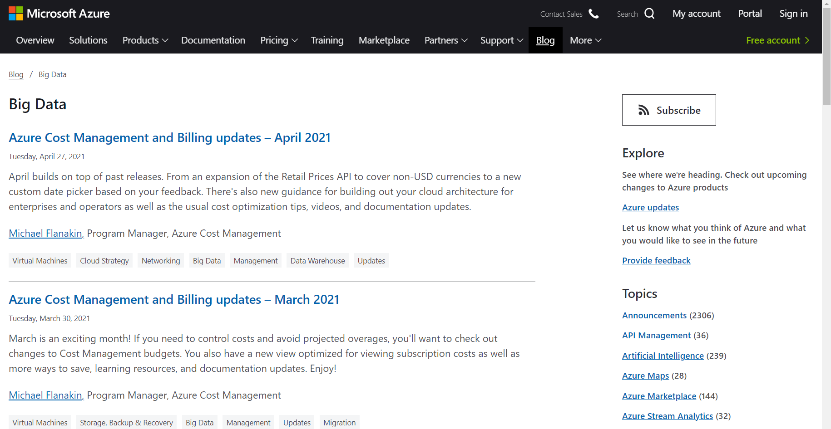831x429 pixels.
Task: Click the Subscribe button
Action: (669, 110)
